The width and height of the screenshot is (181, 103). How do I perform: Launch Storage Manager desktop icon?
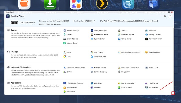(154, 5)
